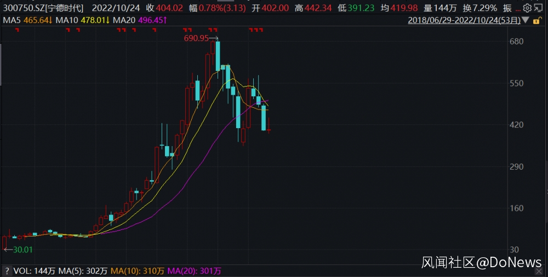This screenshot has width=548, height=277.
Task: Pop out chart to separate window icon
Action: tap(538, 8)
